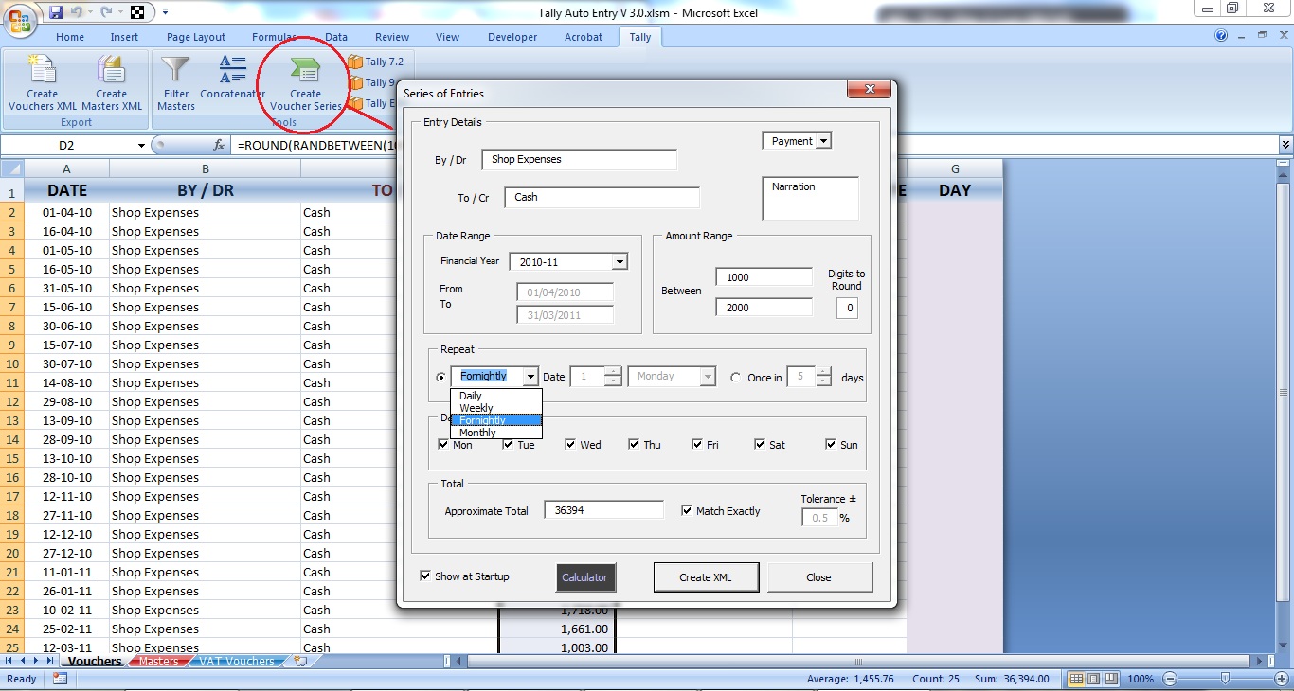Select the repeat frequency radio button
The image size is (1294, 691).
tap(441, 377)
